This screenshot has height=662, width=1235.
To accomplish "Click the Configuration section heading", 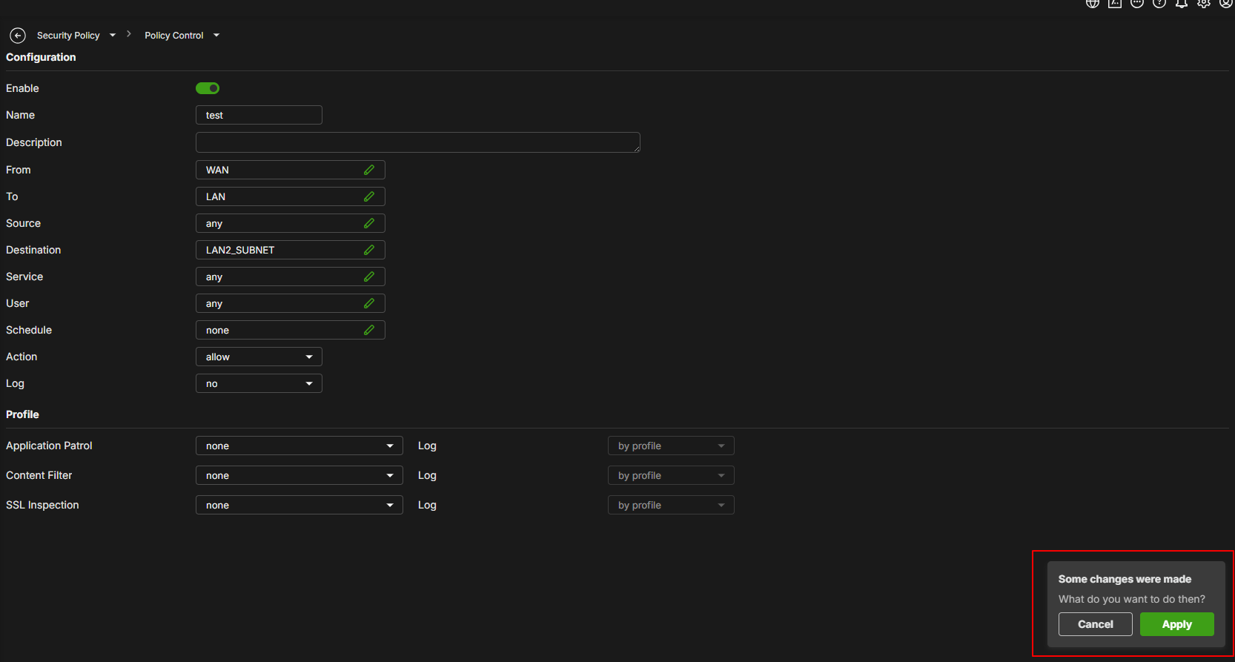I will (x=41, y=57).
